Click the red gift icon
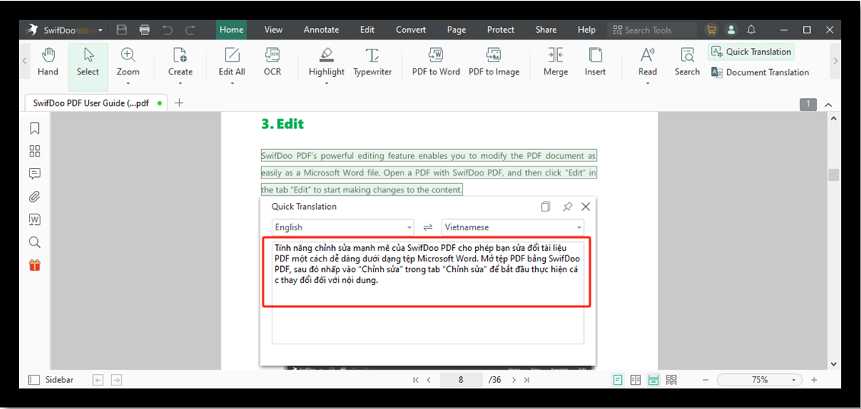Screen dimensions: 861x409 coord(34,265)
